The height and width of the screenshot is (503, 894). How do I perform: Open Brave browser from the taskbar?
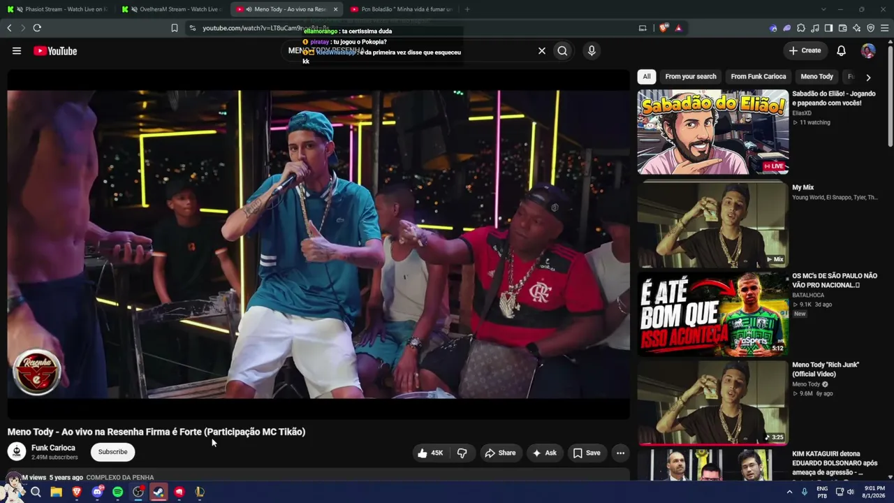77,492
